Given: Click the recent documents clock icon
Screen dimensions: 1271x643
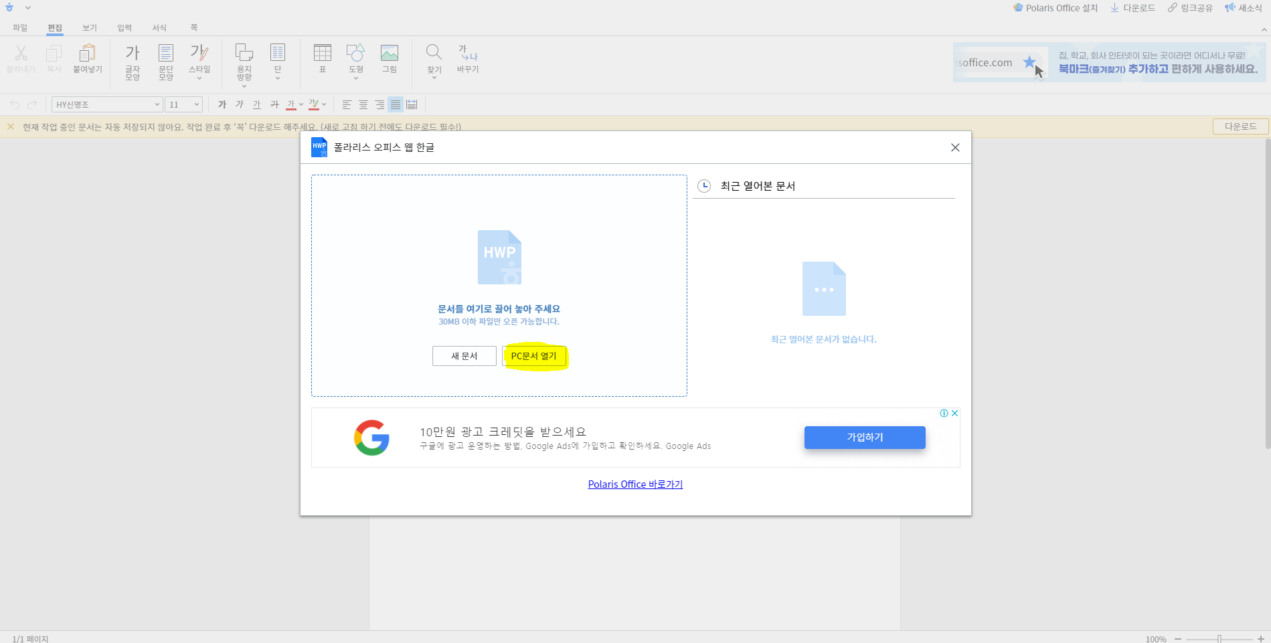Looking at the screenshot, I should click(704, 186).
